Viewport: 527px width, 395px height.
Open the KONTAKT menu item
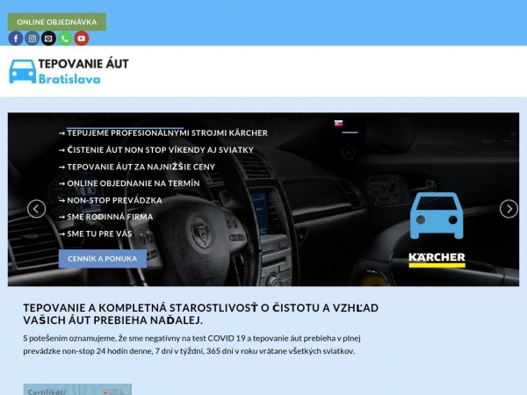tap(253, 118)
